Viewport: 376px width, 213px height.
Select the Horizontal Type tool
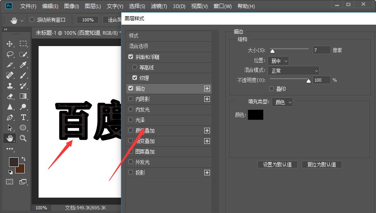click(x=23, y=117)
